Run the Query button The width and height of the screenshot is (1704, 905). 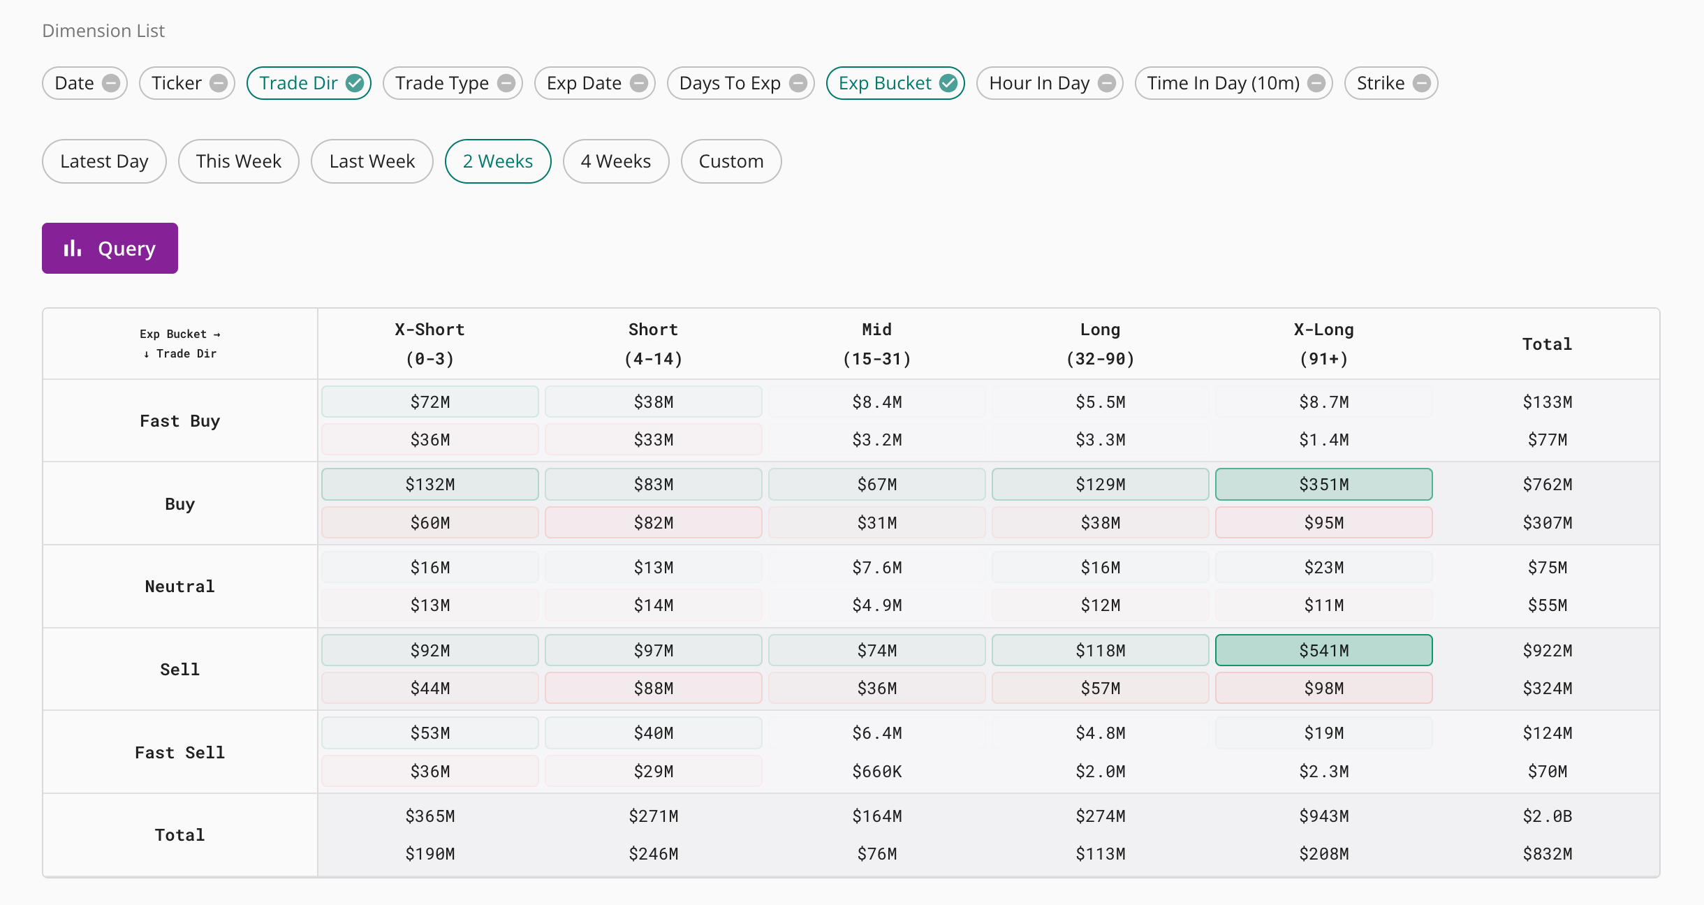tap(110, 249)
